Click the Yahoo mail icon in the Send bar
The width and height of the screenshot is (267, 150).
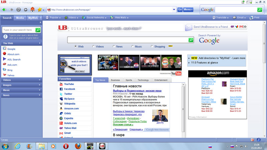232,27
